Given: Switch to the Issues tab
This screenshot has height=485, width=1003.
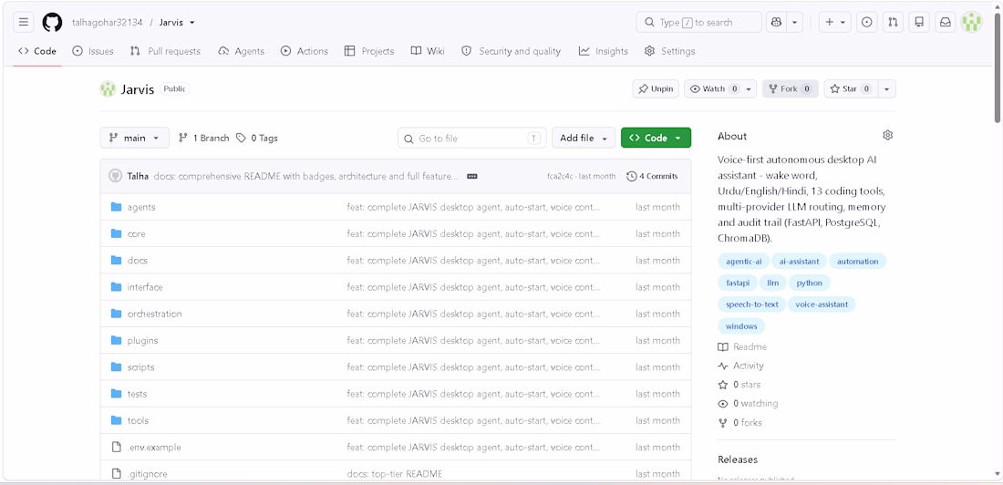Looking at the screenshot, I should 93,51.
